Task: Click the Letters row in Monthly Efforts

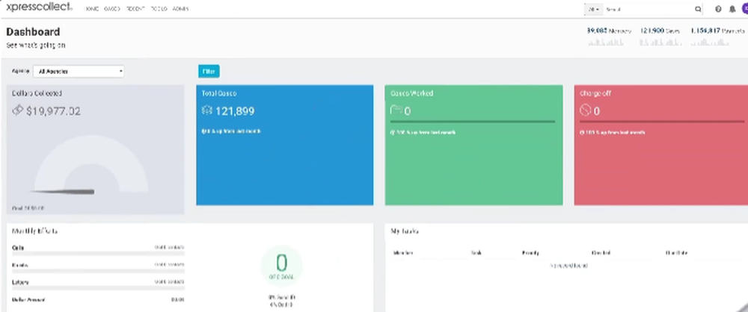Action: [x=98, y=284]
